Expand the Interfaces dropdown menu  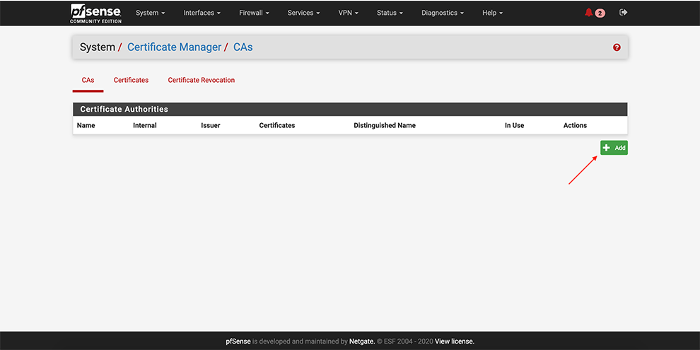pyautogui.click(x=202, y=13)
